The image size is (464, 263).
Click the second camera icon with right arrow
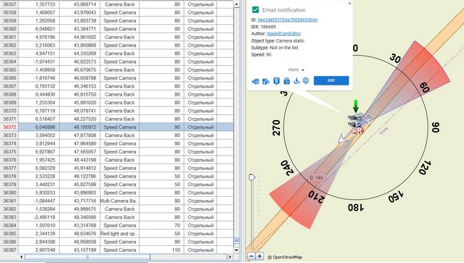click(265, 81)
